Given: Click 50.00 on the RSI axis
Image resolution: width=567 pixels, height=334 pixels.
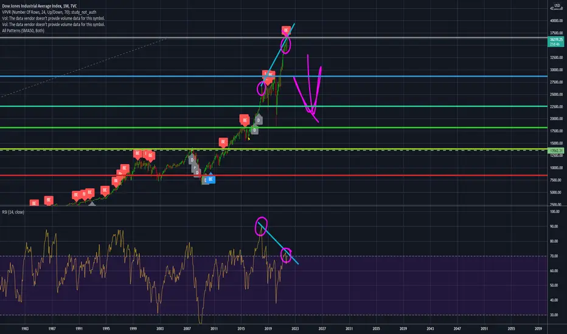Looking at the screenshot, I should click(554, 285).
